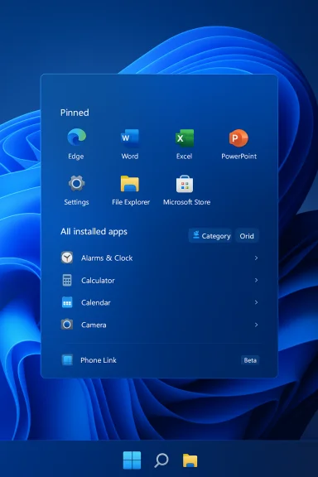Click the Alarms & Clock icon
Screen dimensions: 318x477
point(67,258)
